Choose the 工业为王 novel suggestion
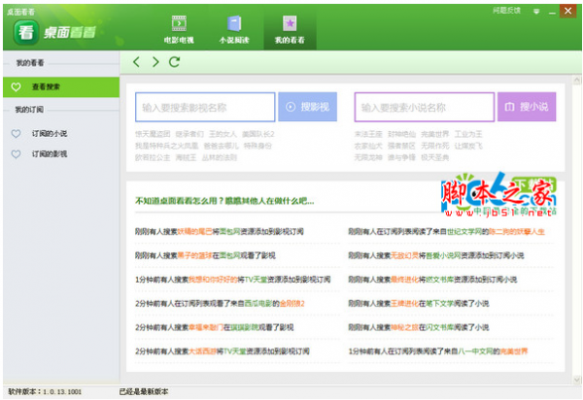Viewport: 583px width, 400px height. (468, 134)
